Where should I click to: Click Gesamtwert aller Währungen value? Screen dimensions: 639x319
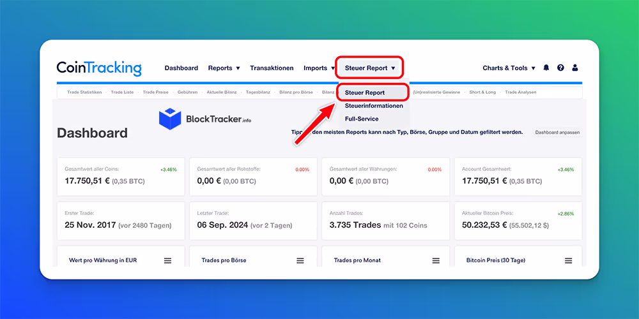tap(340, 181)
